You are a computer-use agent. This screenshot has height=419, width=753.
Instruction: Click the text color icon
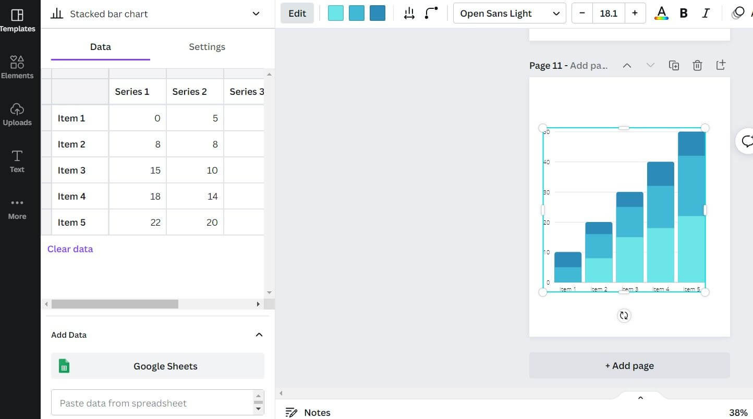pyautogui.click(x=661, y=14)
